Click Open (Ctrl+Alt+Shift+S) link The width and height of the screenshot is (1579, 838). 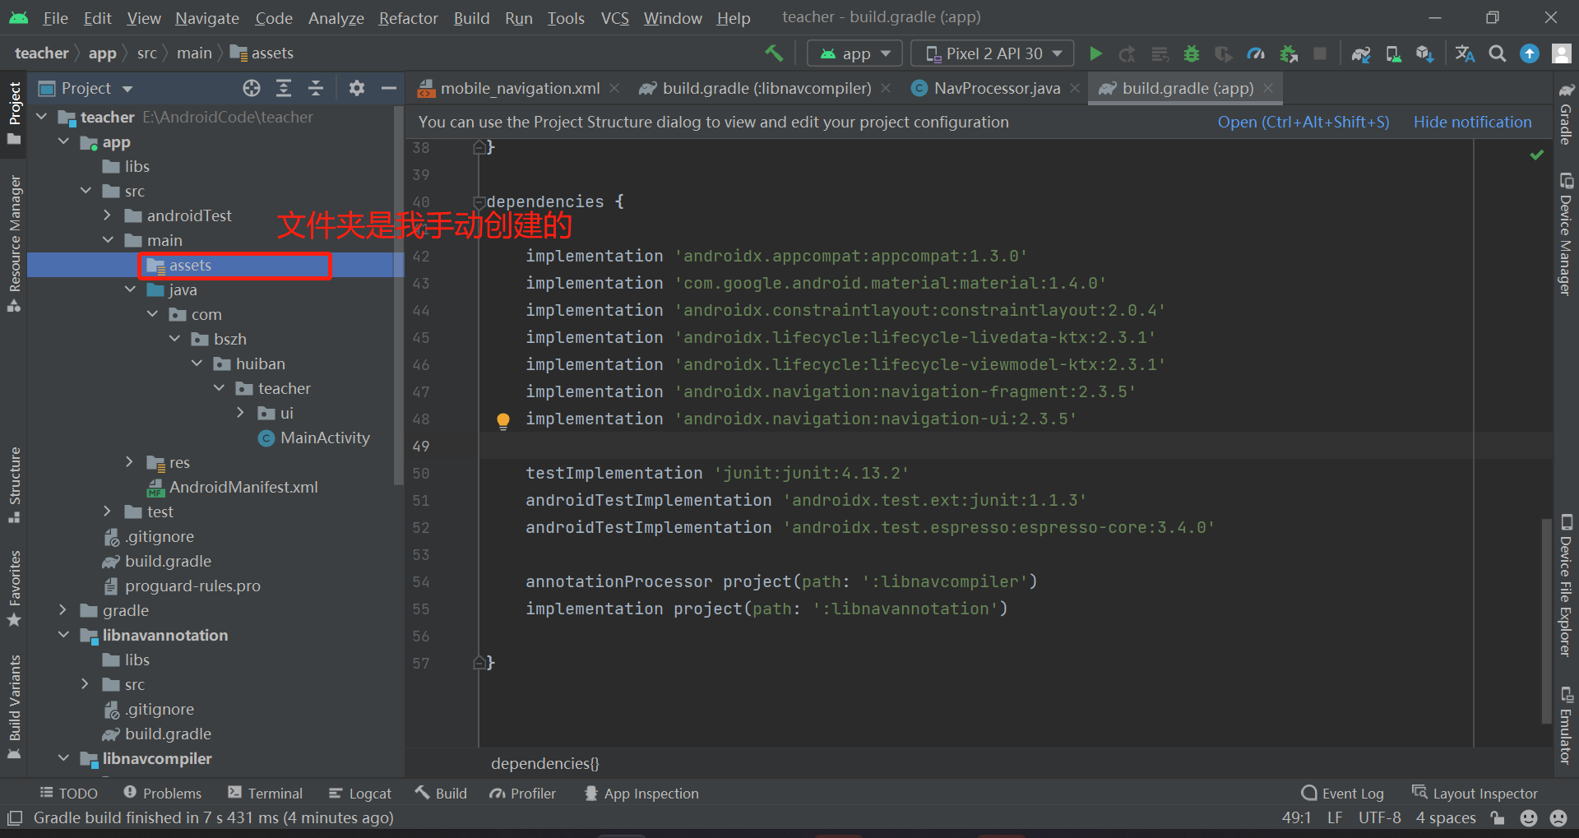click(1303, 122)
